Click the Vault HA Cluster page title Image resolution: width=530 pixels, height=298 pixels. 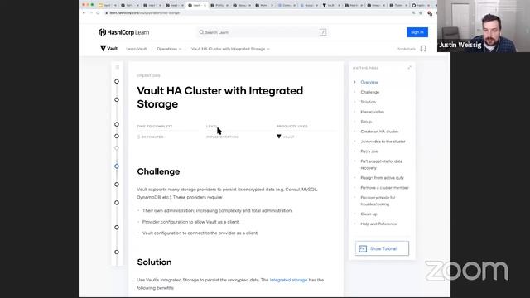click(x=219, y=98)
